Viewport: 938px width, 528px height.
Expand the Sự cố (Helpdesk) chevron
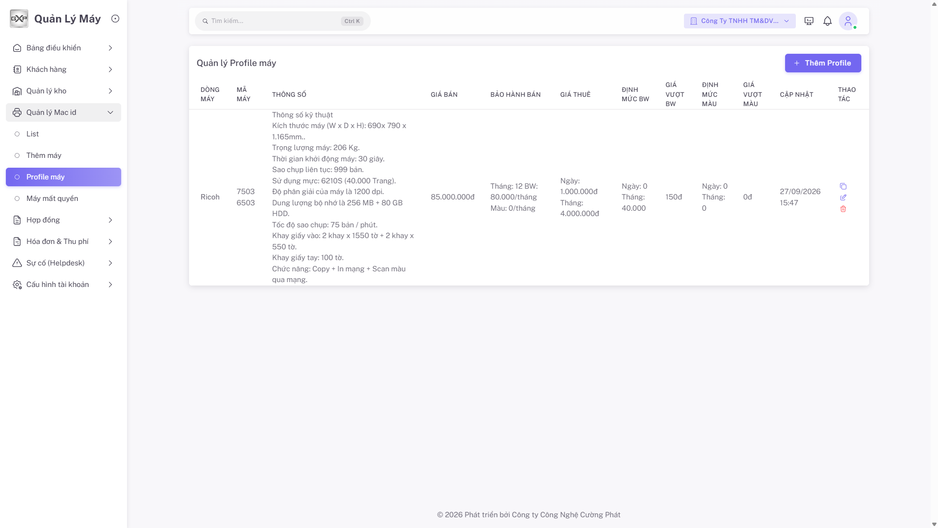pos(110,263)
